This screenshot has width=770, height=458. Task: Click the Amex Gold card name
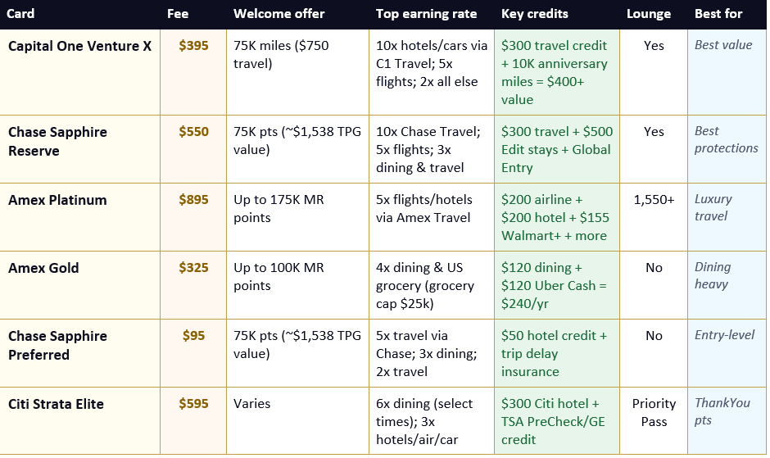pos(43,268)
